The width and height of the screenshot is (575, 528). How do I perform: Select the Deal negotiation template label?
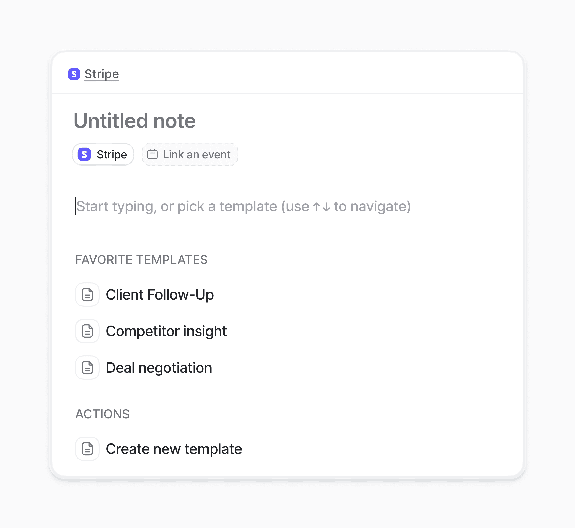pos(159,368)
